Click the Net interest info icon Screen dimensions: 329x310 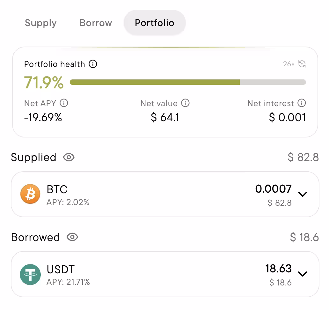click(302, 103)
